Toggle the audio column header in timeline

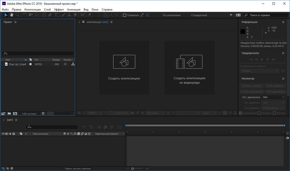(x=7, y=134)
